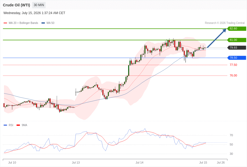
Task: Click the Crude Oil (WTI) title
Action: point(16,5)
